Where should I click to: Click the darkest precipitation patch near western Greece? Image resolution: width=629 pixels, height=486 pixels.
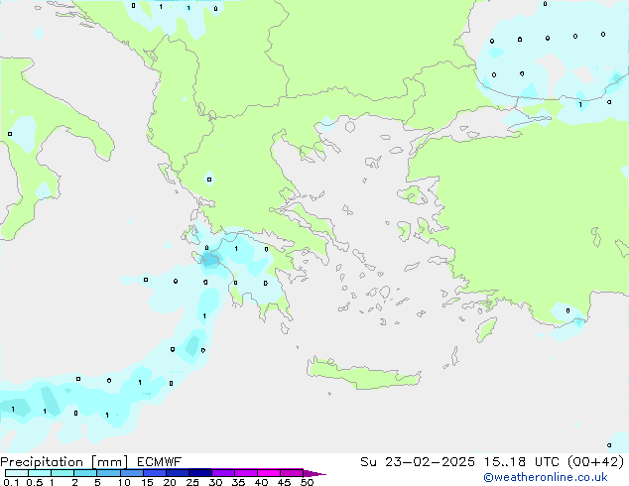point(209,259)
